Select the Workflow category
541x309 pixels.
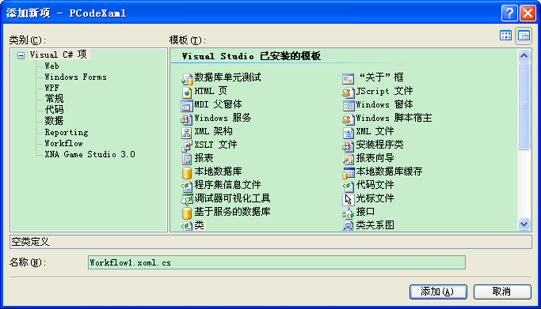pyautogui.click(x=64, y=143)
